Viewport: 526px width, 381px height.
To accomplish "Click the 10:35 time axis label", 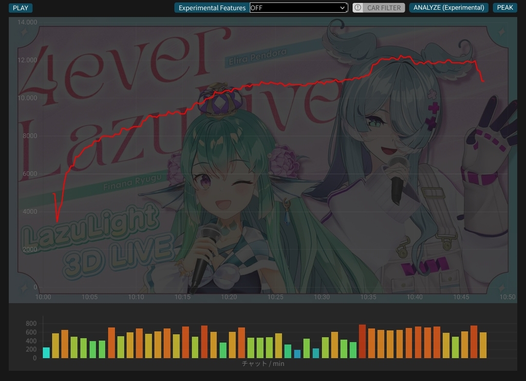I will click(368, 297).
